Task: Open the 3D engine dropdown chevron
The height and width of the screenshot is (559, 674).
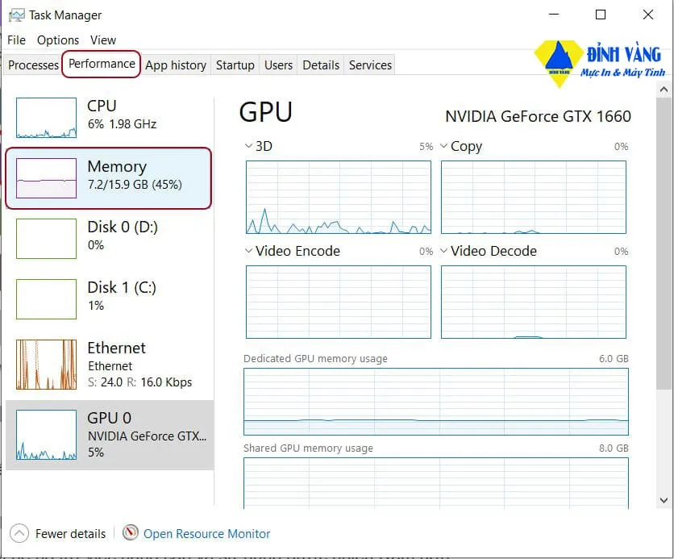Action: coord(248,147)
